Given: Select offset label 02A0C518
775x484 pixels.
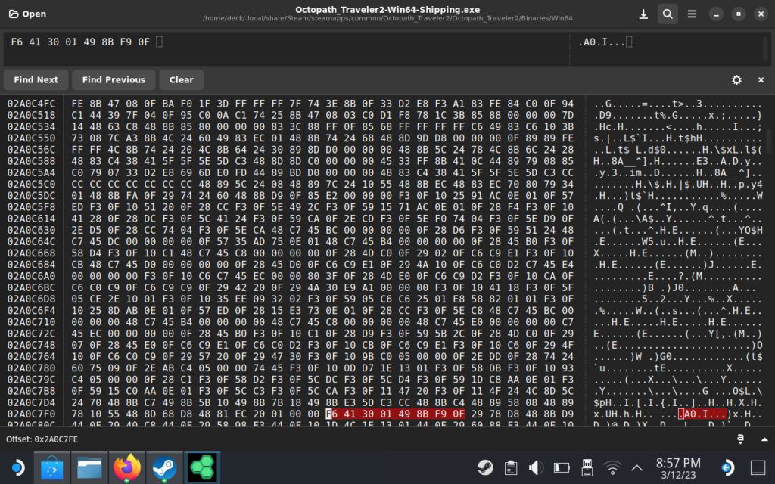Looking at the screenshot, I should pos(31,115).
